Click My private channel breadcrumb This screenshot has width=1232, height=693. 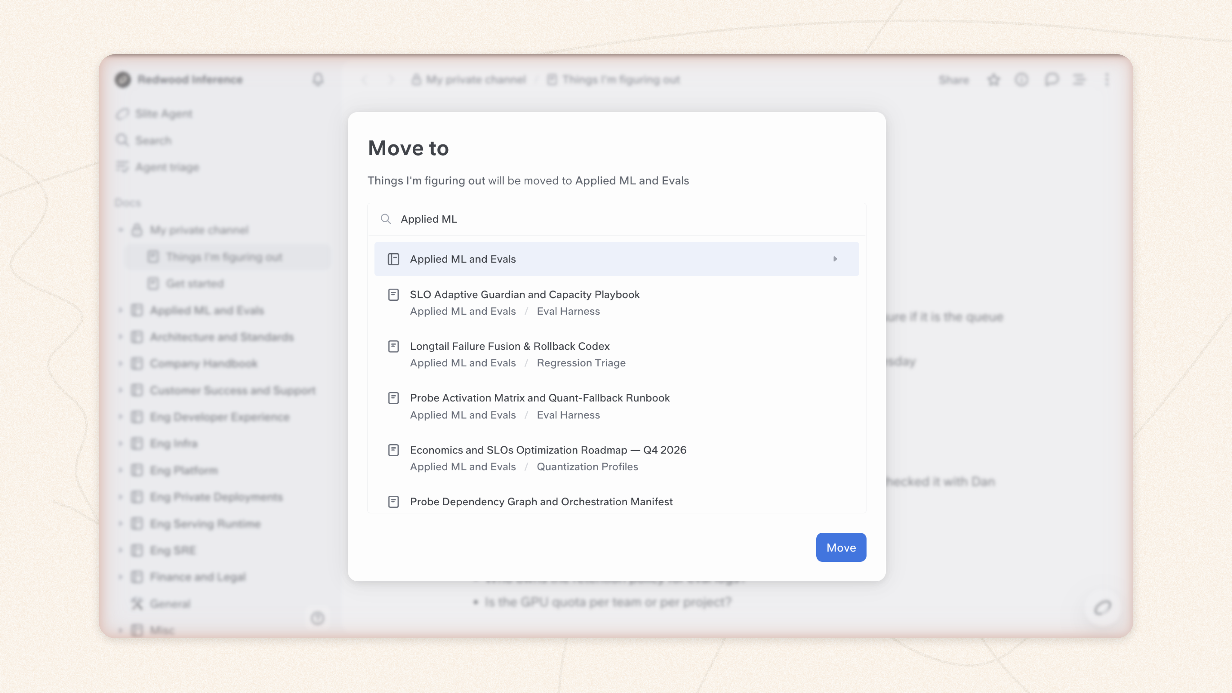click(469, 79)
